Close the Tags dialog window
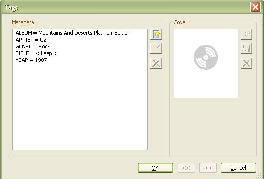This screenshot has width=264, height=179. [255, 7]
